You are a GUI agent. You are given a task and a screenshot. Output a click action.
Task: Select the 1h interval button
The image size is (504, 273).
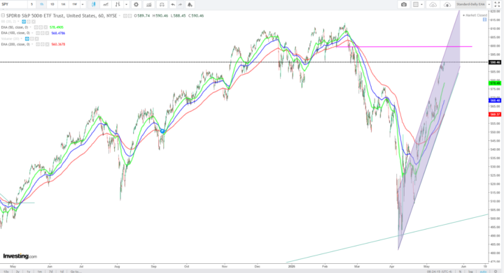42,4
